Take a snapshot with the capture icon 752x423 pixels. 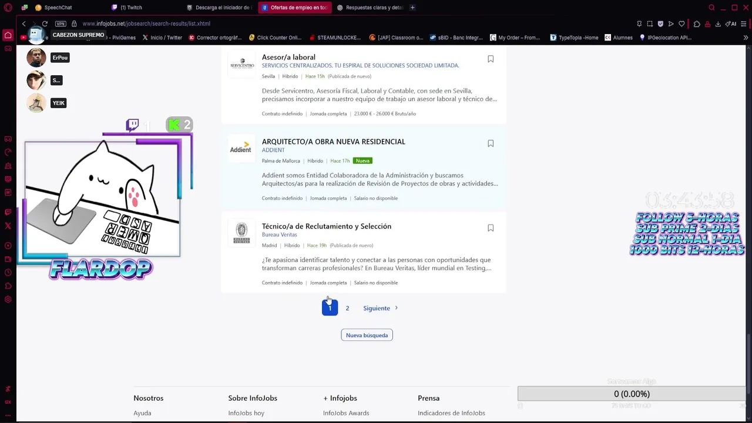click(650, 23)
